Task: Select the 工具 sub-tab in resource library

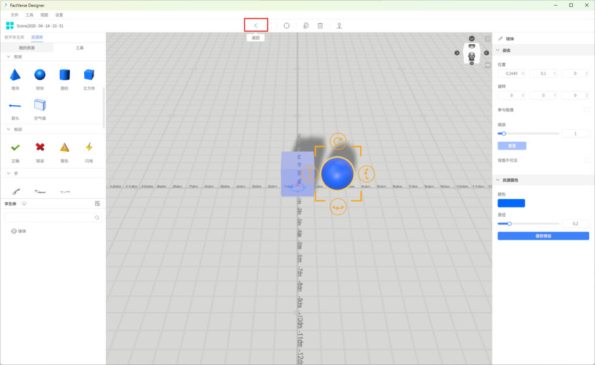Action: pyautogui.click(x=79, y=48)
